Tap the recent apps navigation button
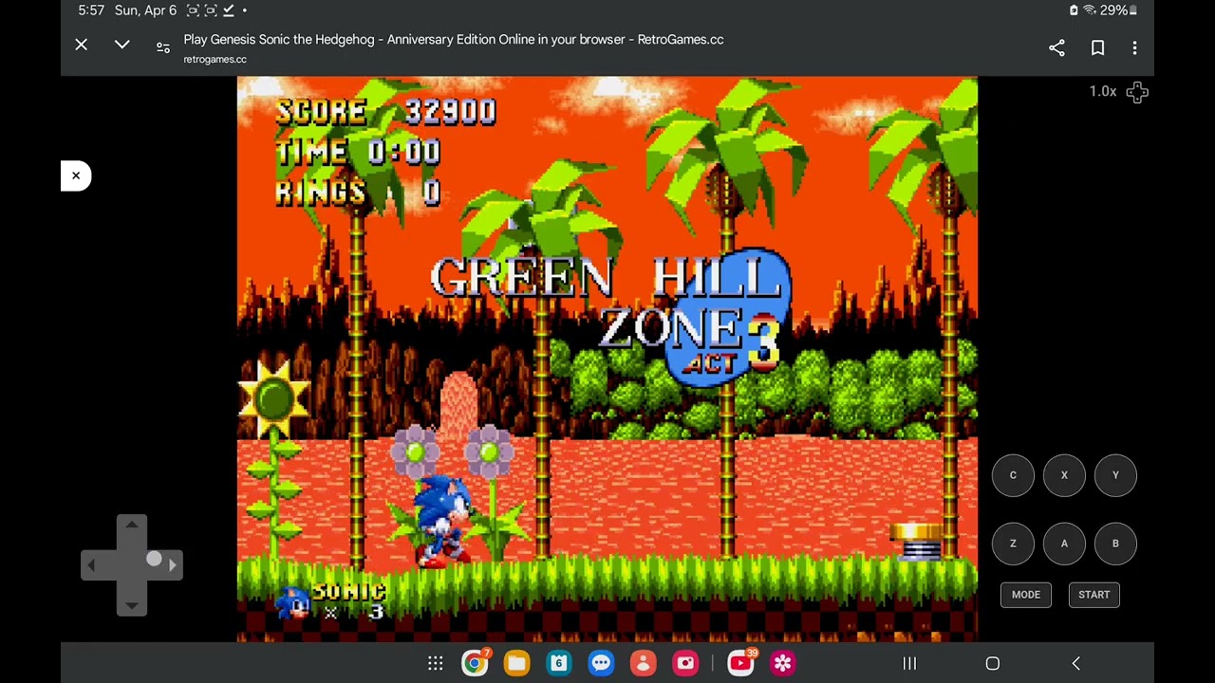The width and height of the screenshot is (1215, 683). click(909, 663)
